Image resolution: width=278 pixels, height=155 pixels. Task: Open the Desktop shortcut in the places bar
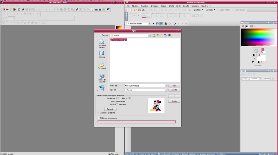pos(102,54)
